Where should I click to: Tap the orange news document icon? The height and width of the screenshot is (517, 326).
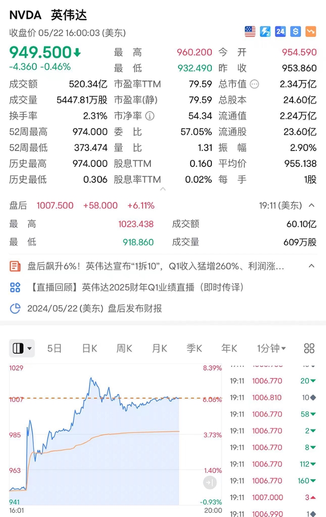(15, 266)
